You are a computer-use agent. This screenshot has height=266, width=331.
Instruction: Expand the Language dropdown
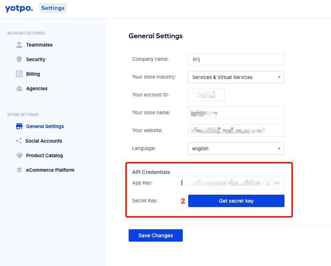pos(236,148)
